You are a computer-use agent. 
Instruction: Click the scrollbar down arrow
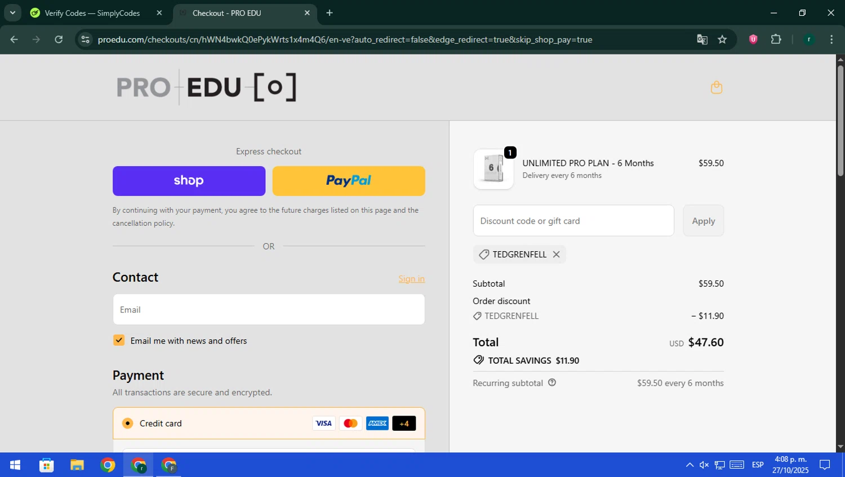tap(840, 447)
